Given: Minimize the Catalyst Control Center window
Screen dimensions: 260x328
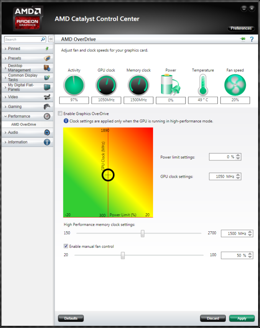Looking at the screenshot, I should click(x=244, y=8).
